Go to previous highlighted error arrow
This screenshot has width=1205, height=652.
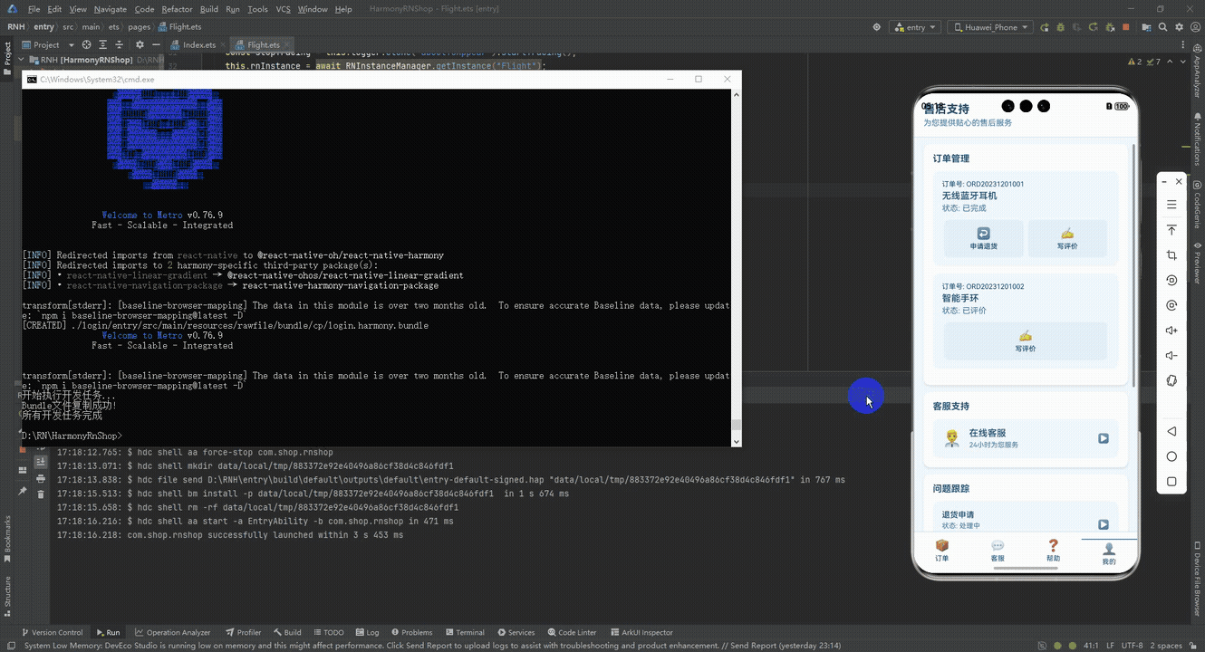[1170, 62]
